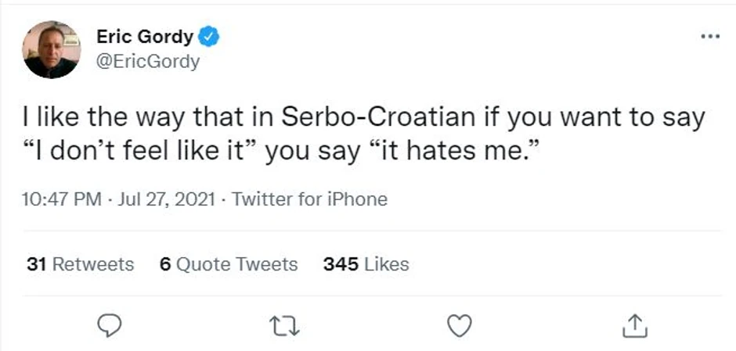736x351 pixels.
Task: View the 31 Retweets list
Action: [80, 264]
